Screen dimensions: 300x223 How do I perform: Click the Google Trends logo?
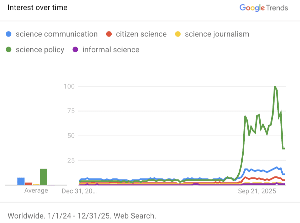[263, 8]
